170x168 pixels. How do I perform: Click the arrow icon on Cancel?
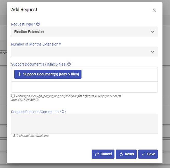pos(97,154)
